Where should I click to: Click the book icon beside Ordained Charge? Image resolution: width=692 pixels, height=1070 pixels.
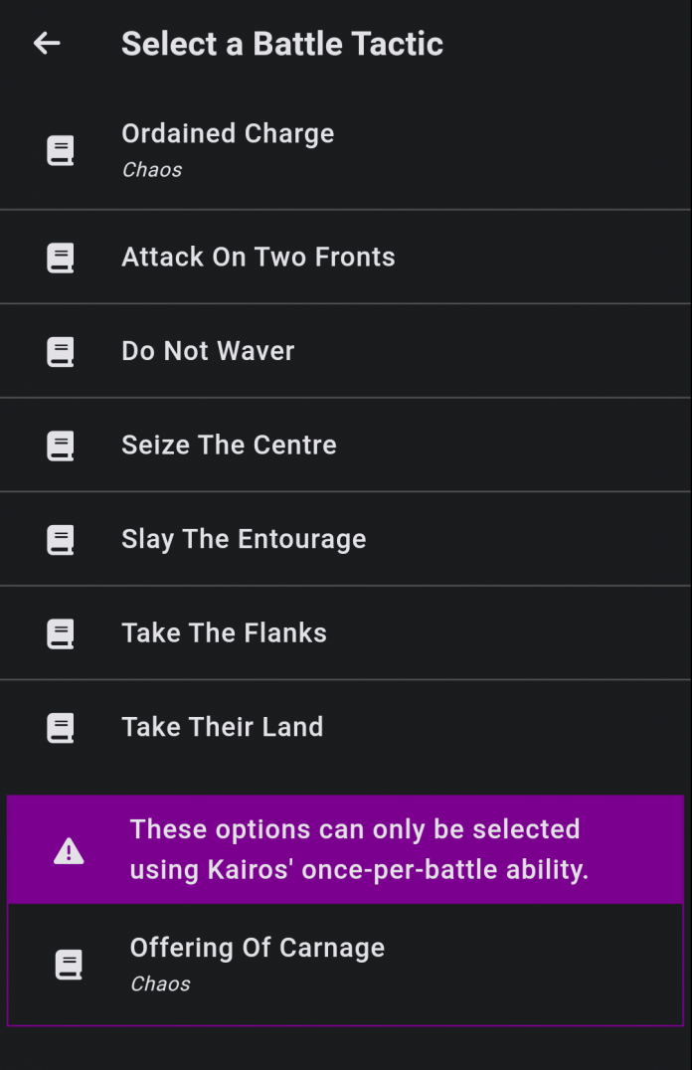click(61, 150)
